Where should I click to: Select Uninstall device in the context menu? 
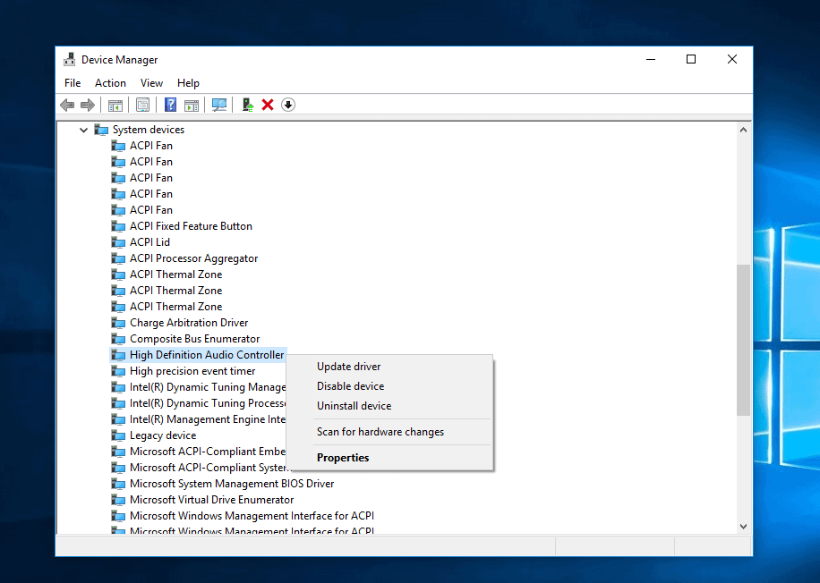coord(353,405)
